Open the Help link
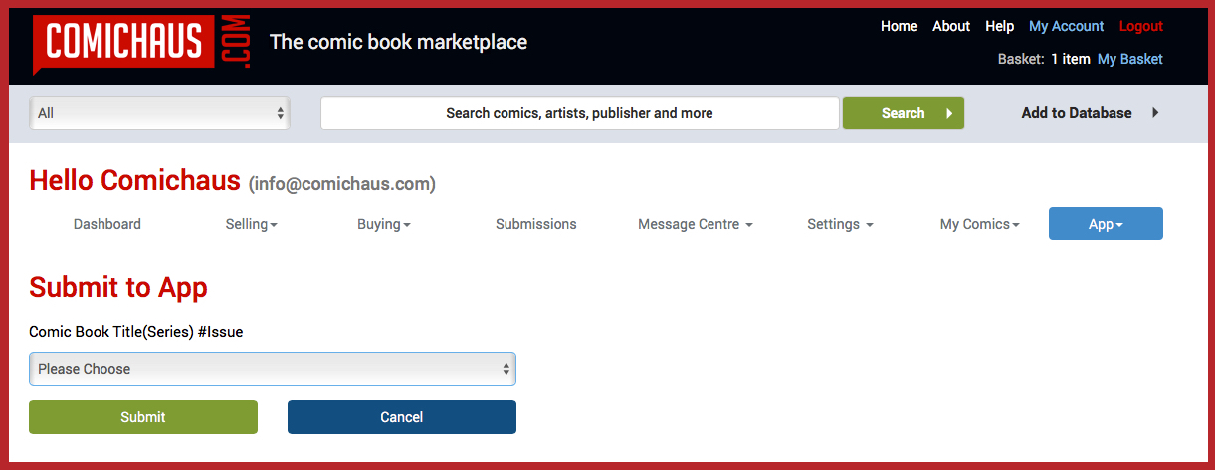 (999, 26)
